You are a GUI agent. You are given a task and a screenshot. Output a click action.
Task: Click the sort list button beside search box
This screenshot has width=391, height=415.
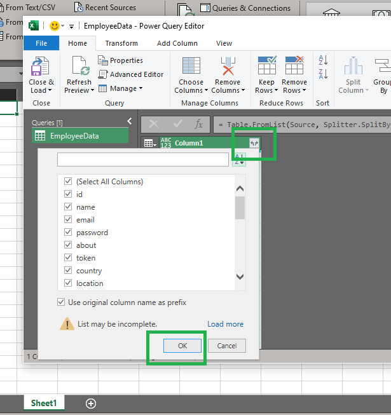239,160
